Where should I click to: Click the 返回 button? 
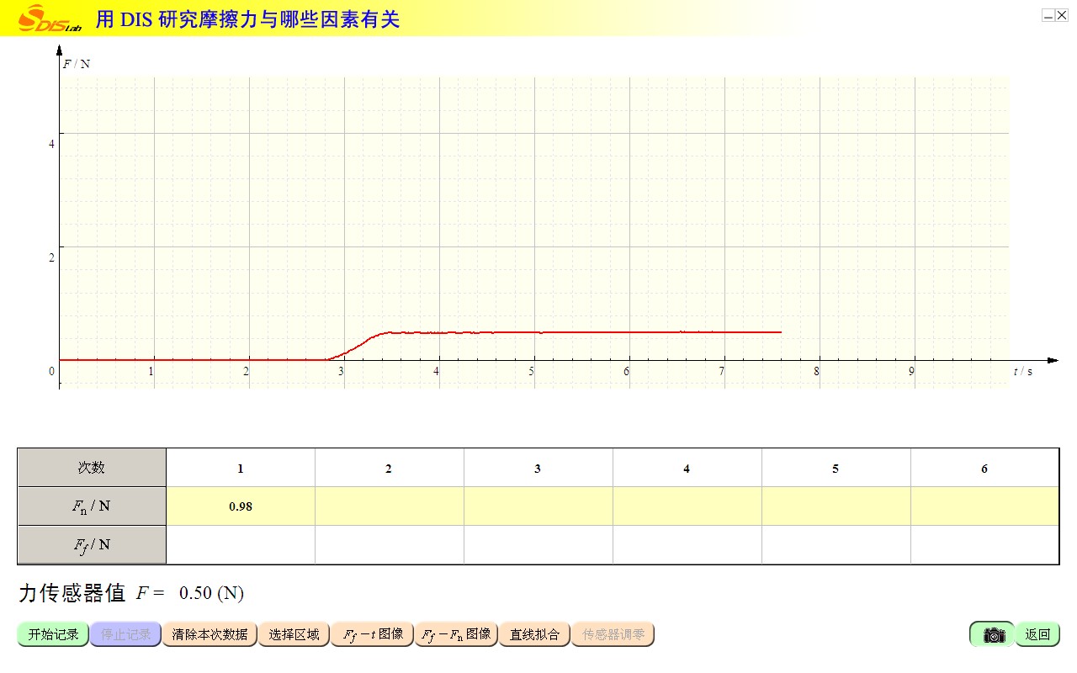1037,634
